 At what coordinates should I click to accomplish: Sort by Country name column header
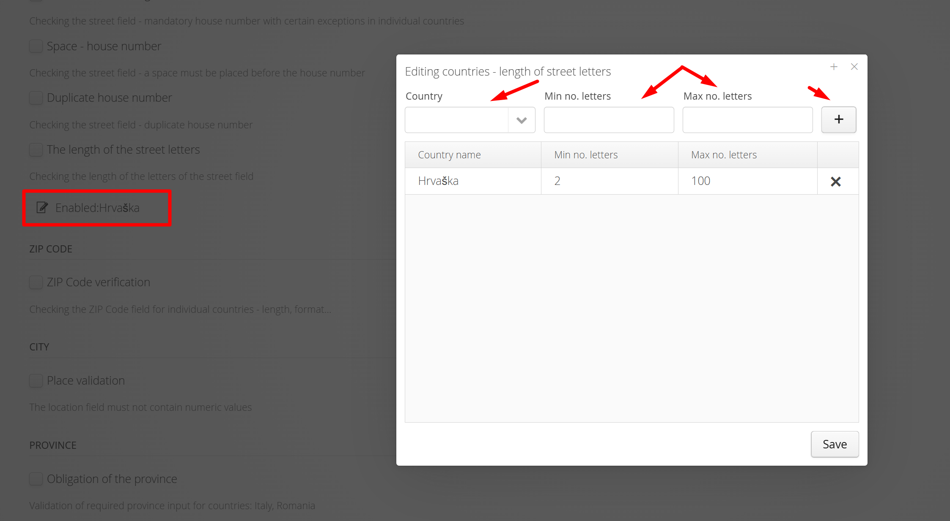pos(449,155)
